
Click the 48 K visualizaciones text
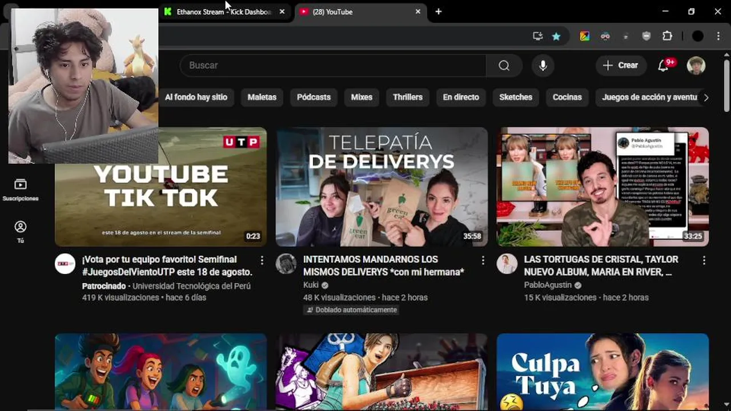(x=339, y=297)
